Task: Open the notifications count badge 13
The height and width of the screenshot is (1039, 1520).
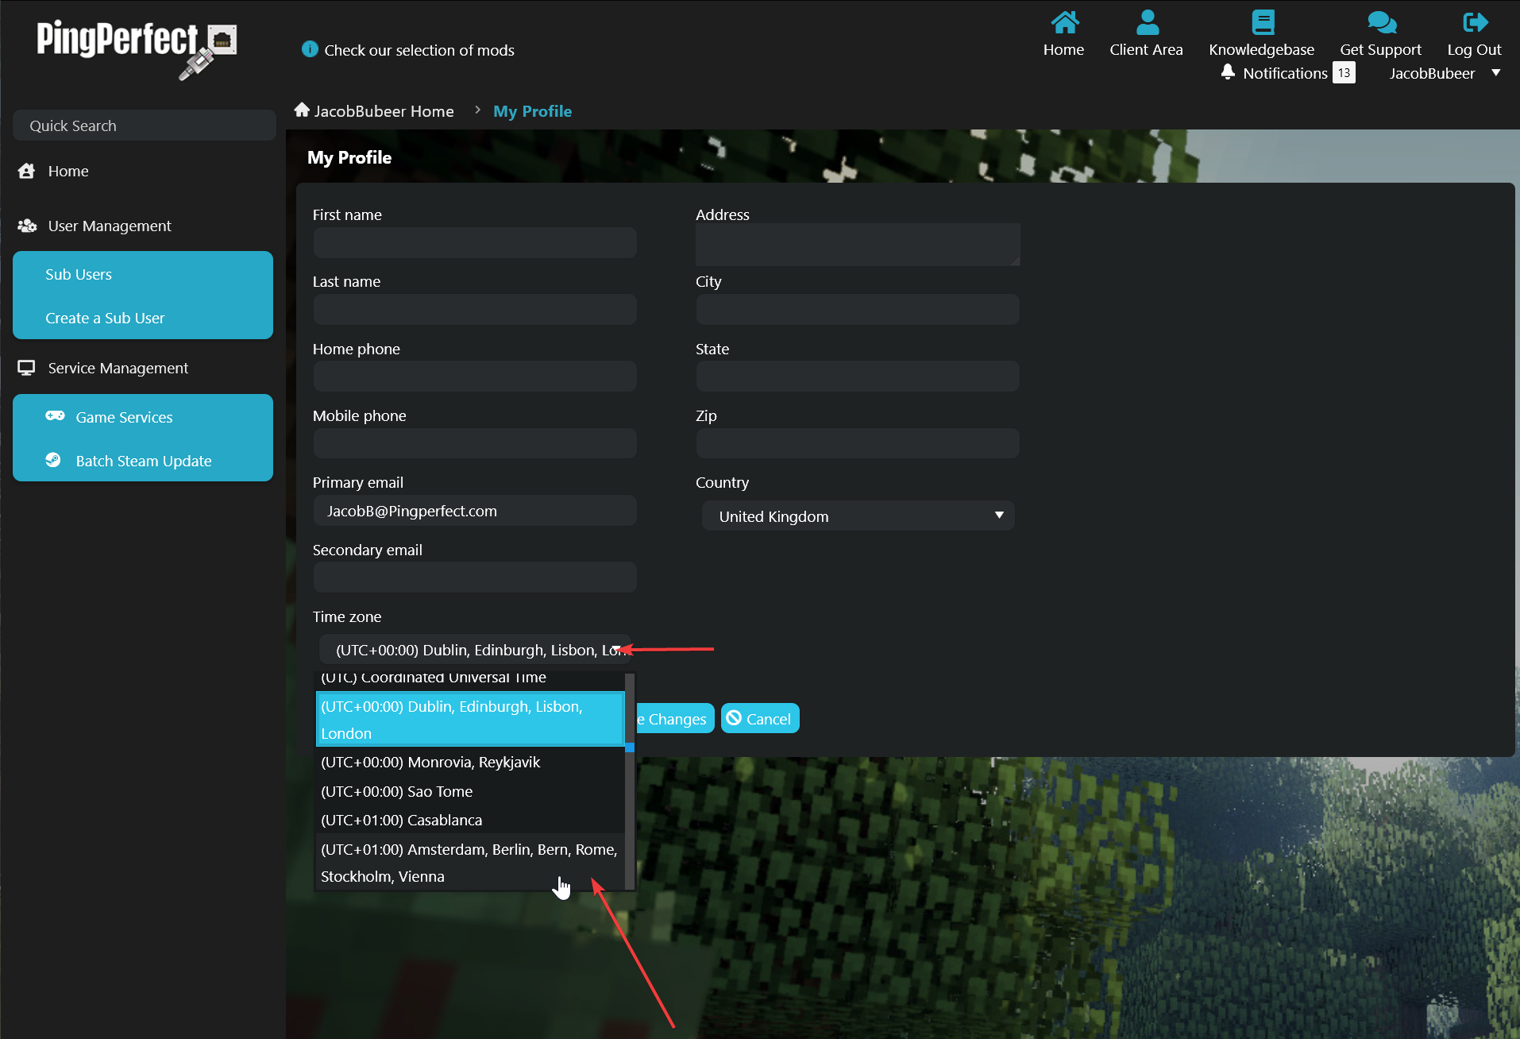Action: [1344, 72]
